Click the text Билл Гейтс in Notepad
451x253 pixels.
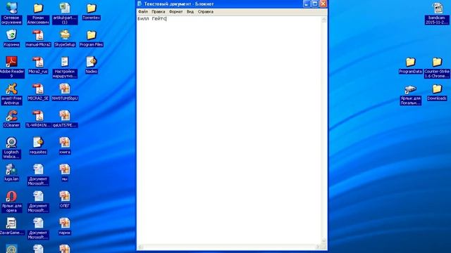152,19
